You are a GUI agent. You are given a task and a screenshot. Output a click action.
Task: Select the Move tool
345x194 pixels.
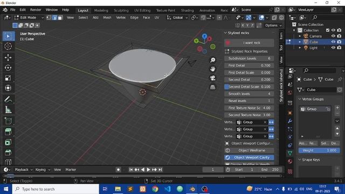(8, 58)
